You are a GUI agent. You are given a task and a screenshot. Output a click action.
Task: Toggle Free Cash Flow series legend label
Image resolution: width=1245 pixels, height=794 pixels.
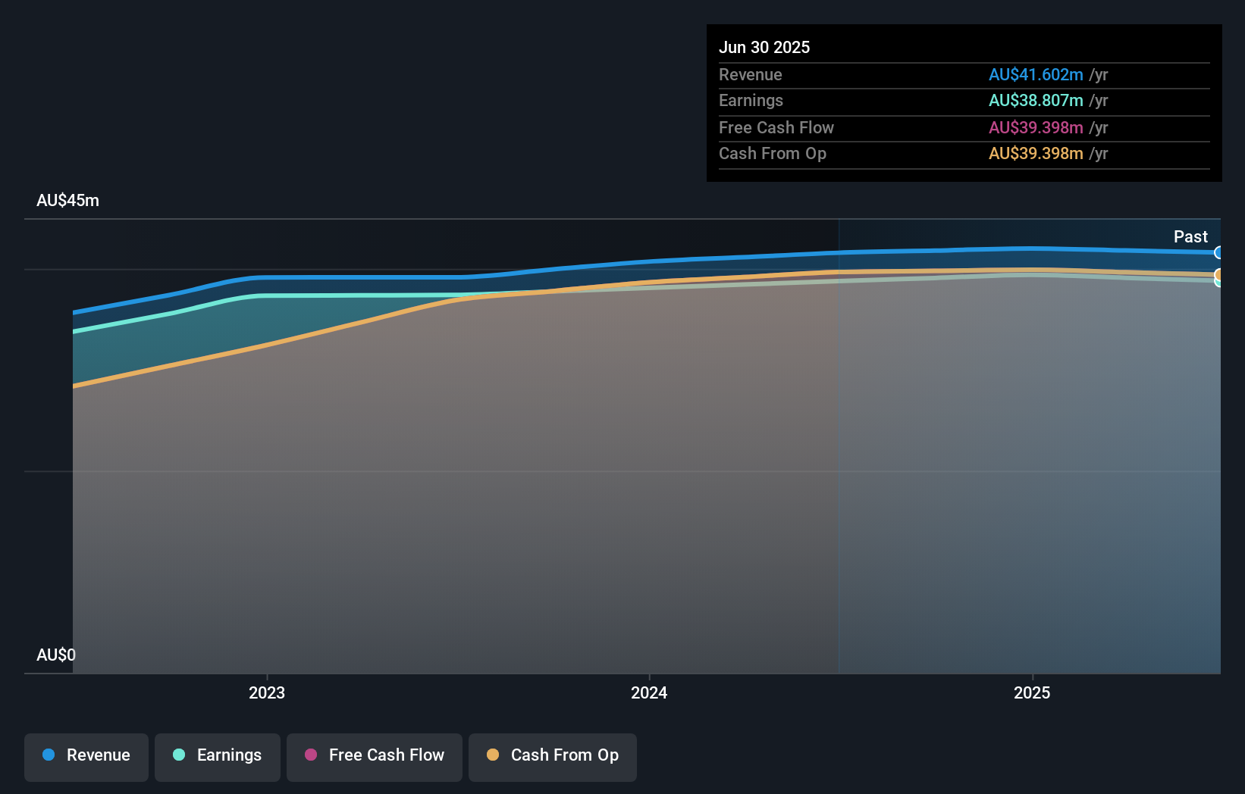[x=386, y=755]
